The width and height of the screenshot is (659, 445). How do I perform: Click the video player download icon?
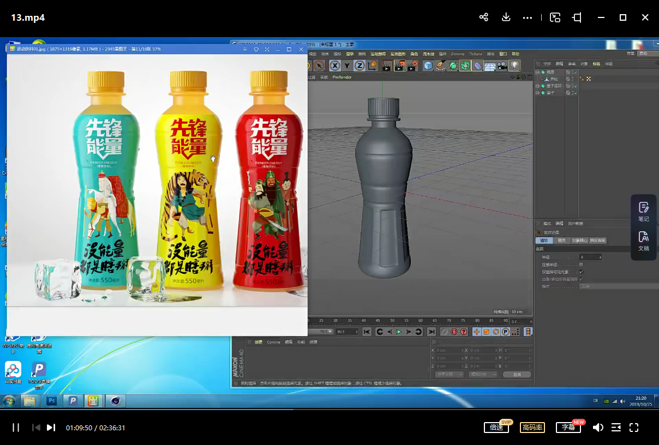(x=506, y=17)
